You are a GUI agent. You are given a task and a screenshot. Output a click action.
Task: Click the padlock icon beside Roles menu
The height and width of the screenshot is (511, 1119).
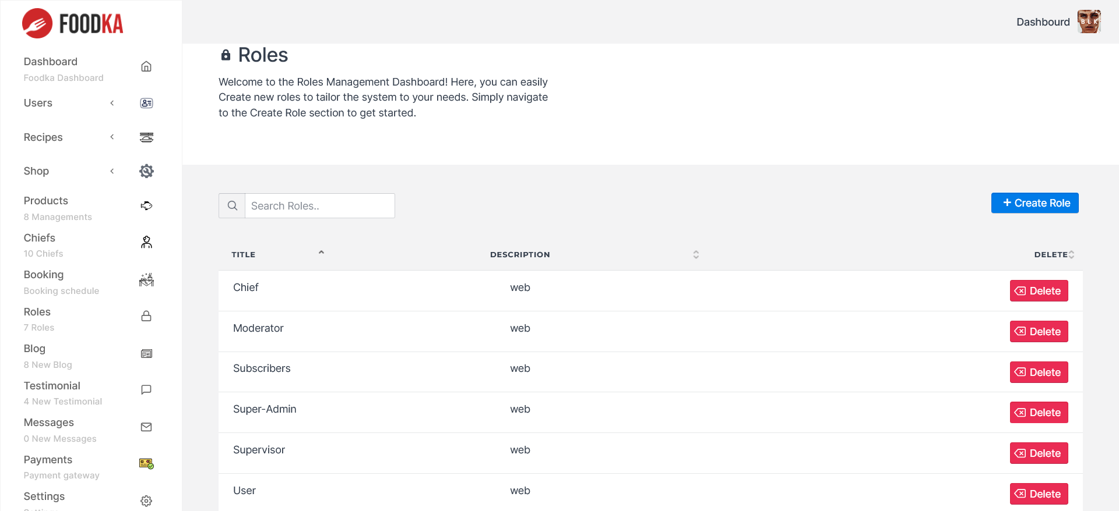point(146,316)
